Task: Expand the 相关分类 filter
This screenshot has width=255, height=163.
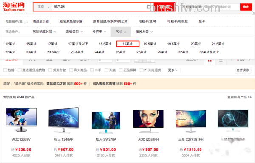Action: (144, 31)
